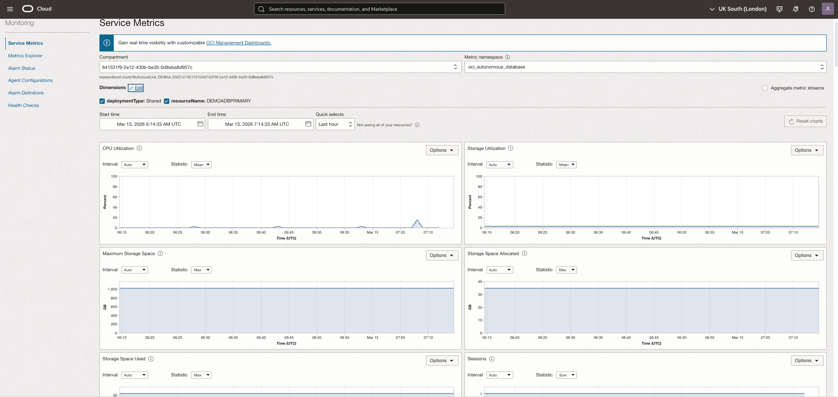Open Maximum Storage Space Statistic Max dropdown

coord(202,270)
